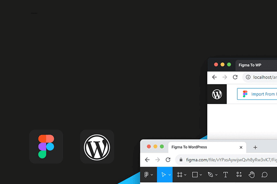The height and width of the screenshot is (184, 277).
Task: Close the Figma To WordPress tab
Action: (x=241, y=147)
